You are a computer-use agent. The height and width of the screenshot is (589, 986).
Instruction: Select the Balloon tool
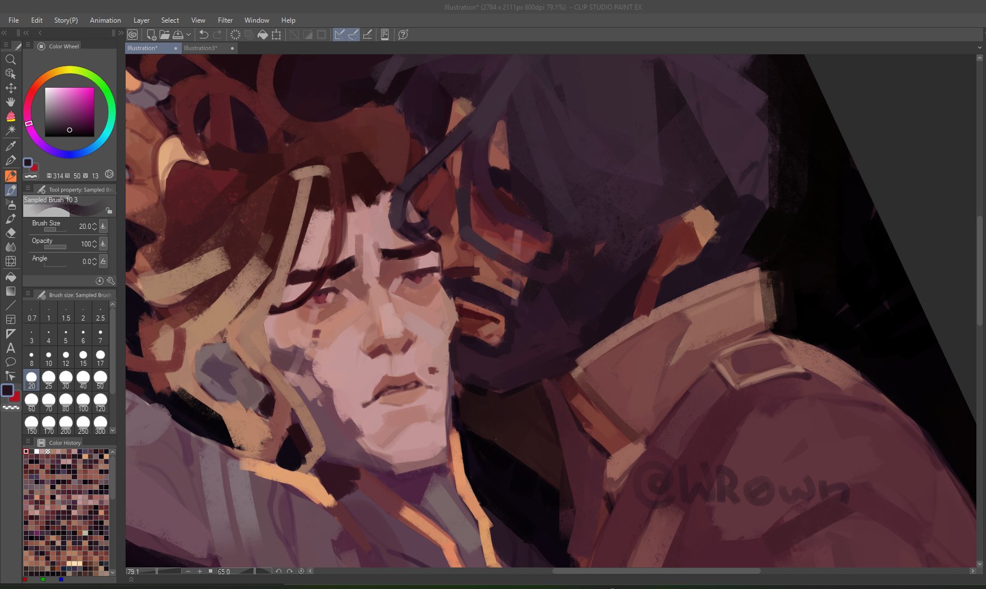click(10, 362)
